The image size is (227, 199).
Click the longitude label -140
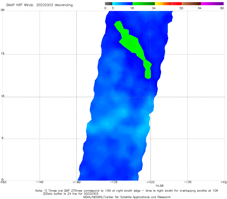(77, 182)
